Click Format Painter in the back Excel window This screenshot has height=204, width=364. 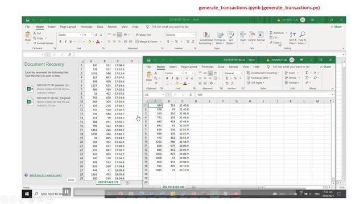[43, 43]
